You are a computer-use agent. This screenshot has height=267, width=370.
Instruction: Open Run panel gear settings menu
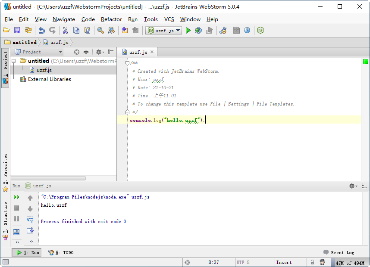[353, 186]
